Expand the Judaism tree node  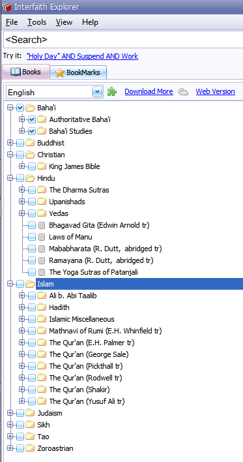(x=10, y=413)
